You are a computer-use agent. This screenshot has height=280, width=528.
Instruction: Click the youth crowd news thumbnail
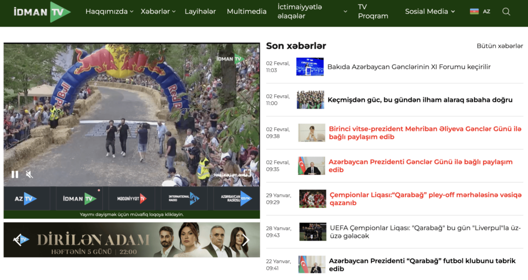click(310, 99)
